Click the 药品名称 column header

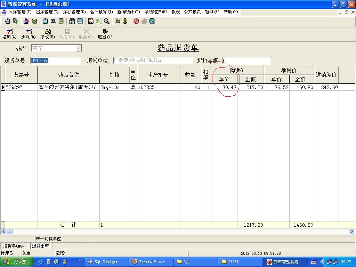pos(68,75)
